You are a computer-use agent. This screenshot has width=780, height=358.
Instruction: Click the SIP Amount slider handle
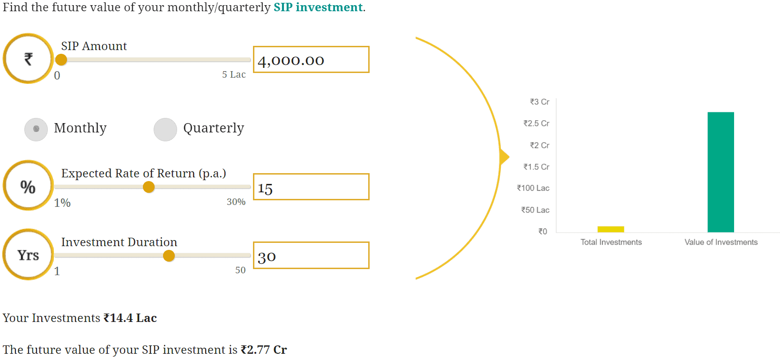[x=61, y=60]
